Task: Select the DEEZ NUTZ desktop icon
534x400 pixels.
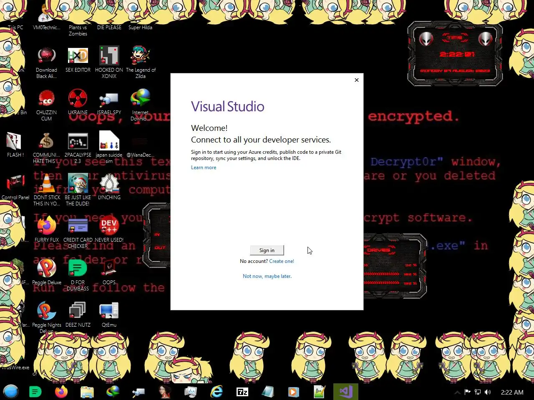Action: click(78, 315)
